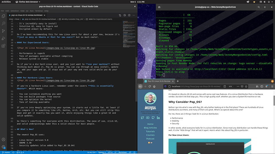Click the 'master' git branch in status bar

point(6,152)
